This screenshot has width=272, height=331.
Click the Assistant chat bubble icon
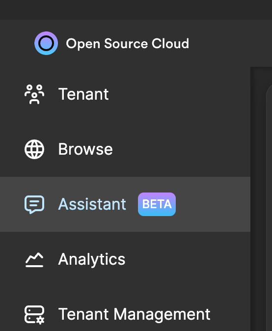[x=34, y=204]
